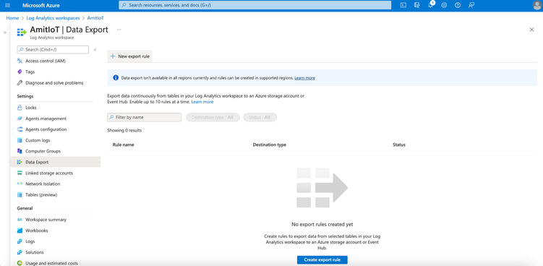Image resolution: width=543 pixels, height=266 pixels.
Task: Click the Usage and estimated costs icon
Action: 20,263
